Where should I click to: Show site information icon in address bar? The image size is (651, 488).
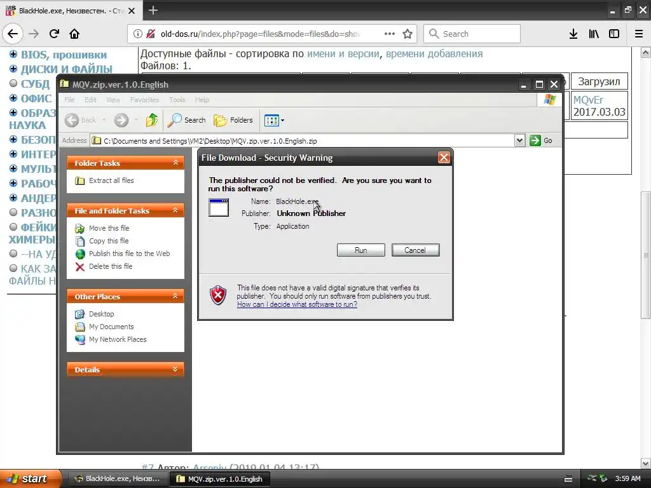tap(137, 34)
